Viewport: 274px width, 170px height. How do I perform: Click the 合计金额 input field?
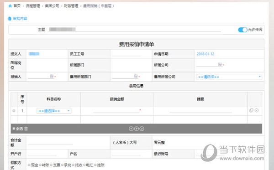pos(50,143)
